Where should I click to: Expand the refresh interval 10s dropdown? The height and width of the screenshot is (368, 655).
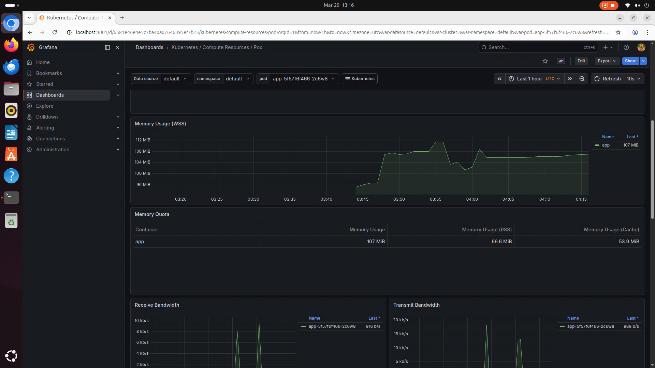pyautogui.click(x=634, y=79)
